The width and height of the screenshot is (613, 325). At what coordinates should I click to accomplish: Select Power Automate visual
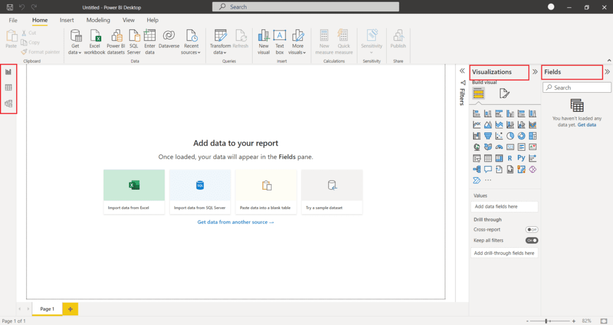477,180
